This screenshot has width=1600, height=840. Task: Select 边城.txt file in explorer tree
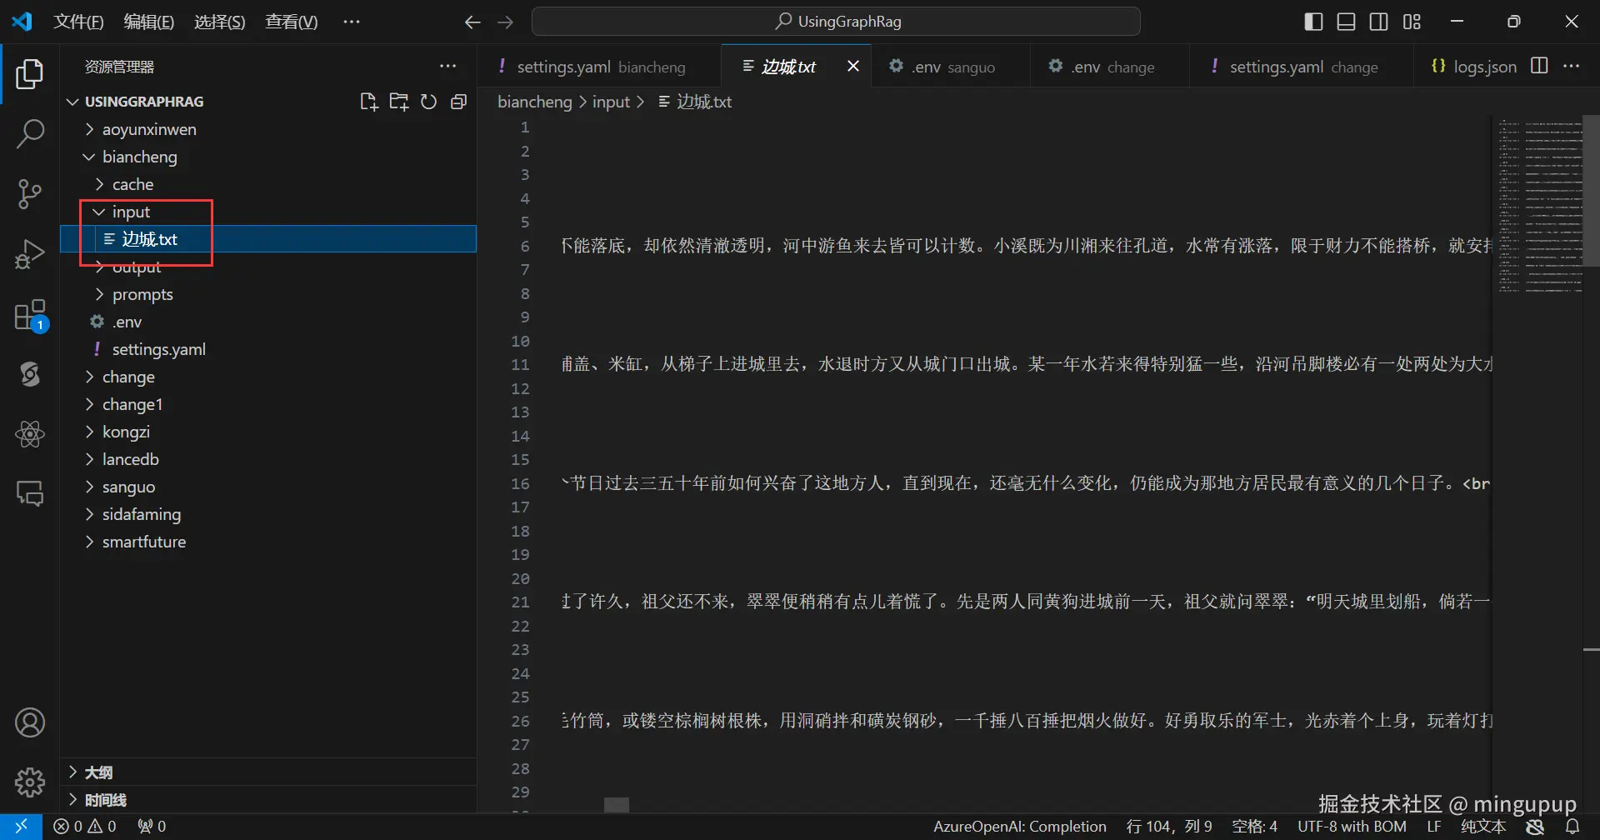[268, 239]
